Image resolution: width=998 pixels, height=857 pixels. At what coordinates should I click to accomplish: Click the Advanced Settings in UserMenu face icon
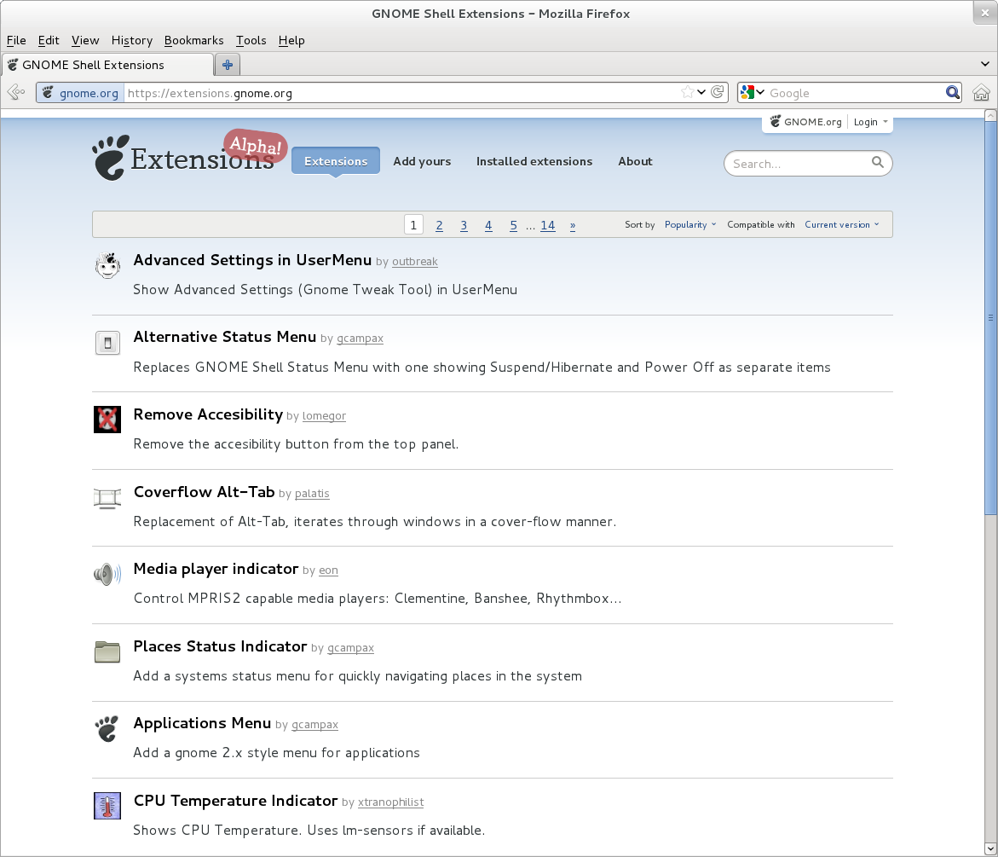coord(107,265)
